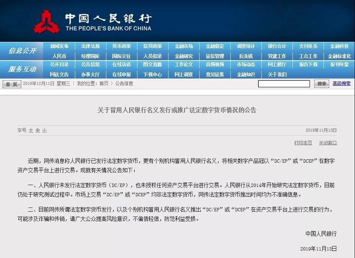
Task: Set font size to 小
Action: [x=44, y=130]
